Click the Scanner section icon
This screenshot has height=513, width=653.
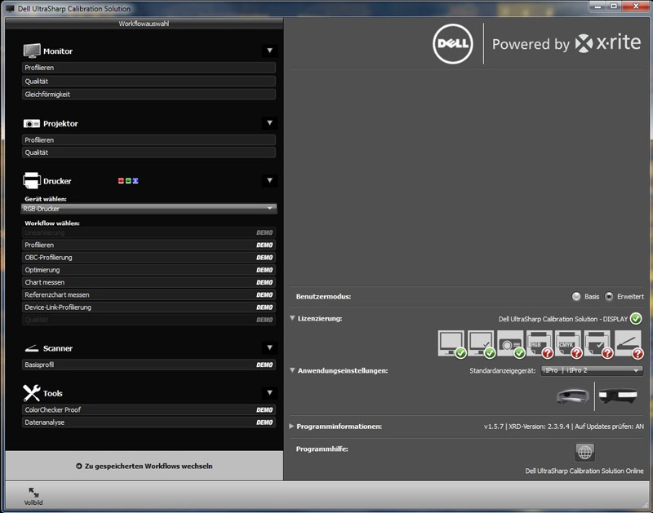click(x=32, y=348)
